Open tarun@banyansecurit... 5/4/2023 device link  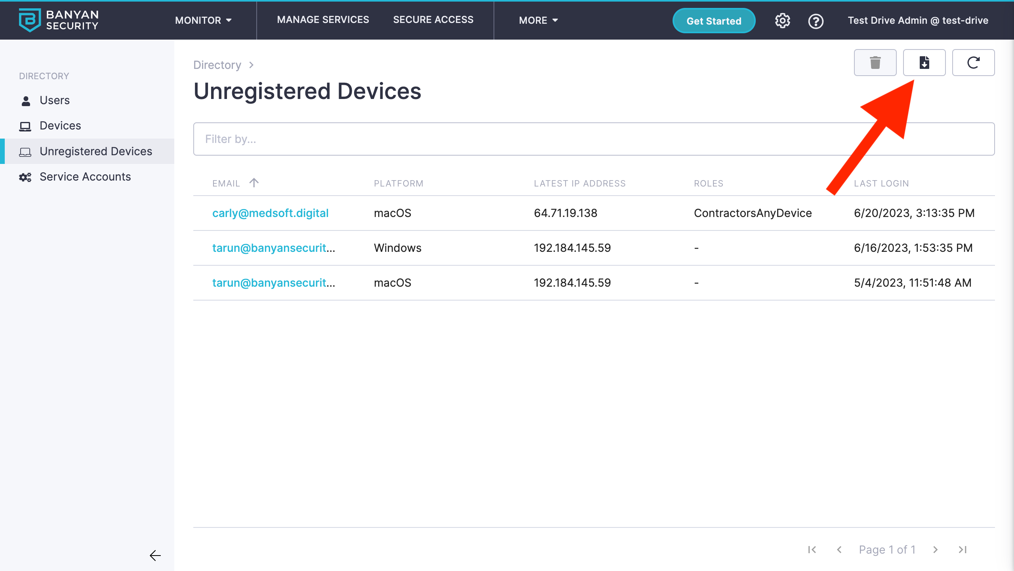point(274,283)
